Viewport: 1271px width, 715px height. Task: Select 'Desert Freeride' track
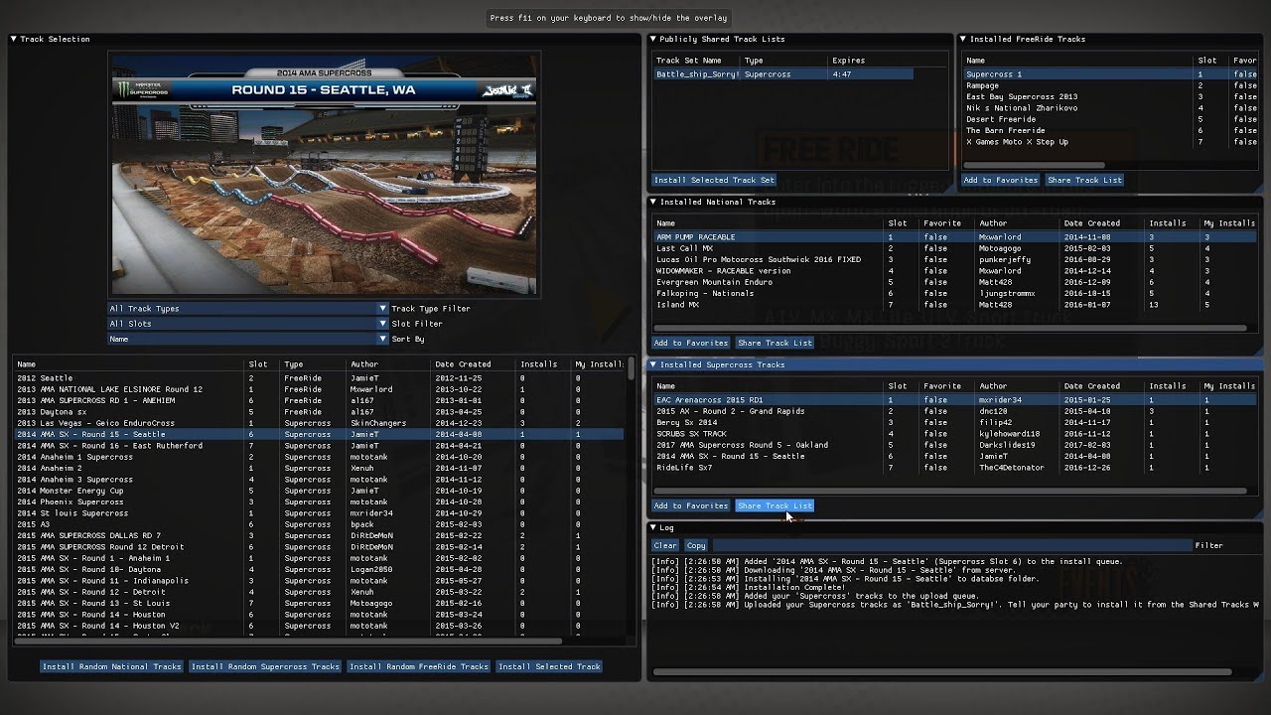pos(1110,119)
